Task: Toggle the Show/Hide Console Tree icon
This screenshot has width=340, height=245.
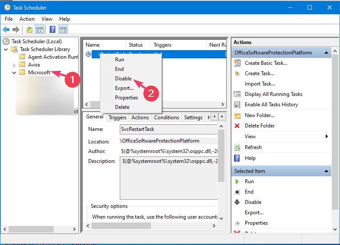Action: (x=40, y=30)
